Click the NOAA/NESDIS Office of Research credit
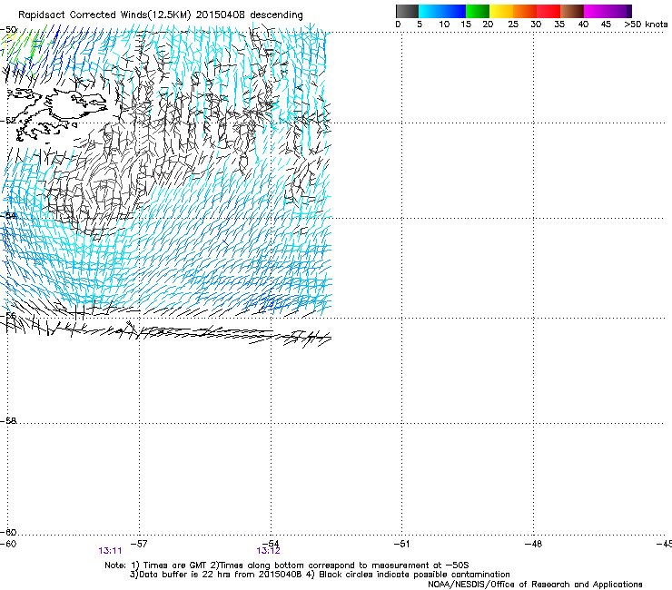This screenshot has height=590, width=672. [535, 585]
